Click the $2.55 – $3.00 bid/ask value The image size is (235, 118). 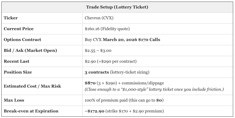tap(98, 51)
